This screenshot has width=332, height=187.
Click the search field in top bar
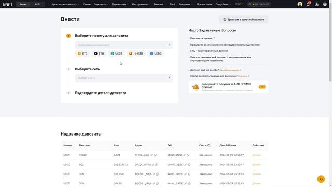click(259, 4)
